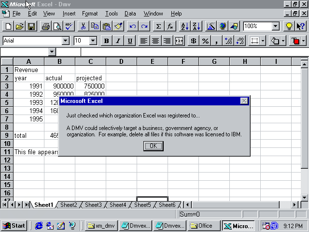Viewport: 309px width, 232px height.
Task: Open the Edit menu
Action: (32, 14)
